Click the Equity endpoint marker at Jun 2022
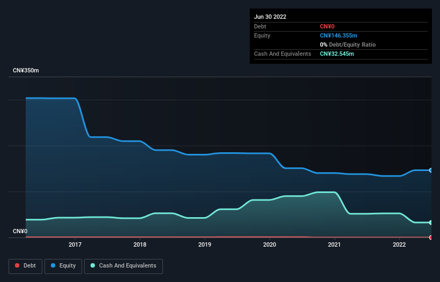 (x=431, y=170)
